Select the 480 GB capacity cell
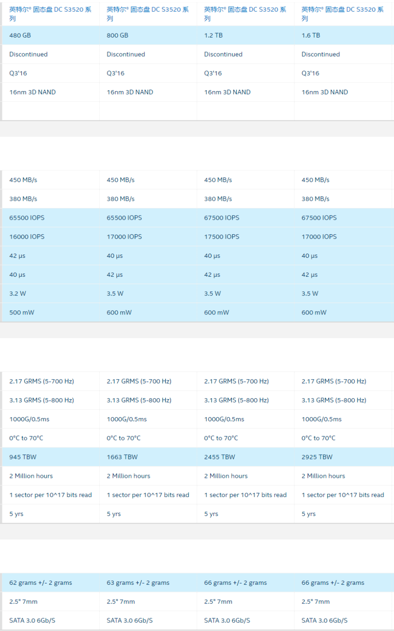 pyautogui.click(x=51, y=35)
